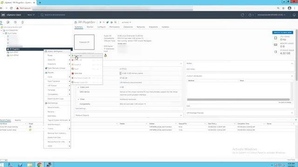The width and height of the screenshot is (298, 167).
Task: Click the Edit Settings toolbar icon
Action: coord(112,22)
